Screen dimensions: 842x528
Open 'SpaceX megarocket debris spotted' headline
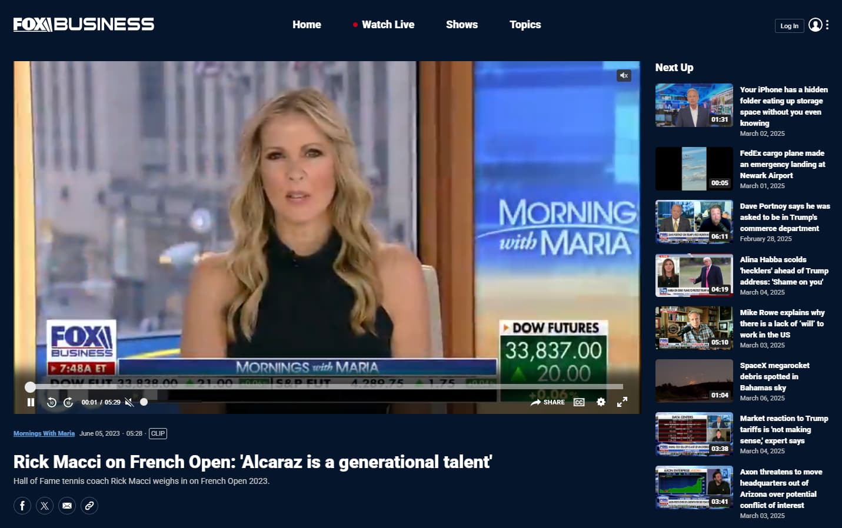[x=775, y=376]
